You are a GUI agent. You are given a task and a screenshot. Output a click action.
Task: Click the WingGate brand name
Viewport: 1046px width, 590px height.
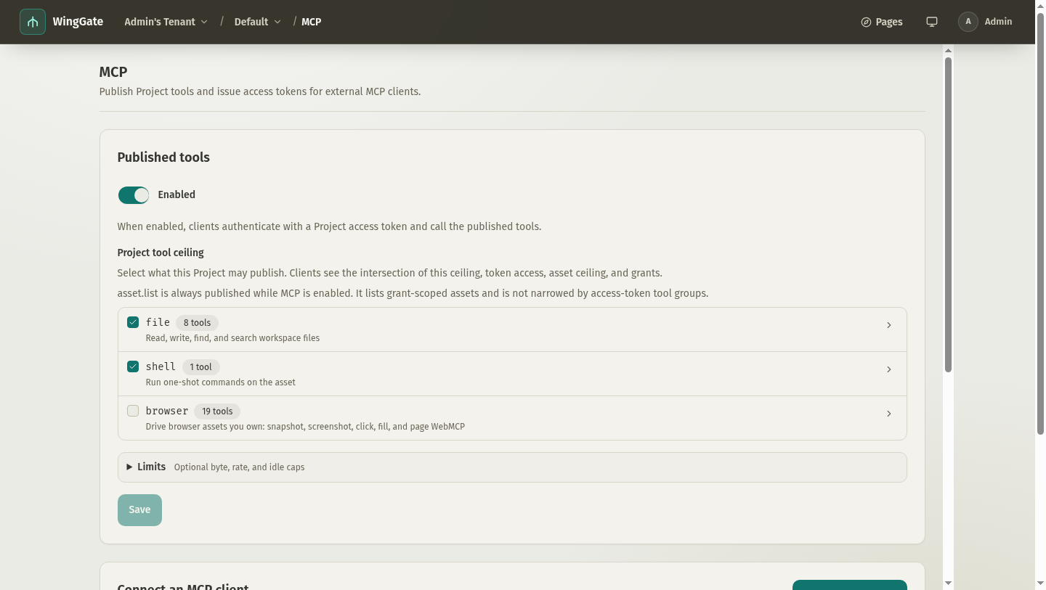pyautogui.click(x=78, y=22)
